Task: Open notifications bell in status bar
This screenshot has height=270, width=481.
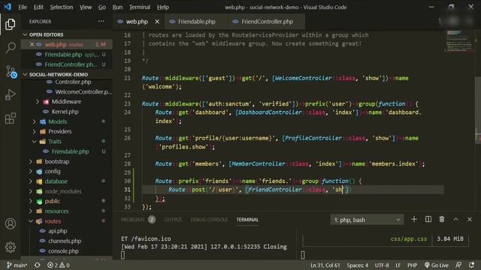Action: 471,265
